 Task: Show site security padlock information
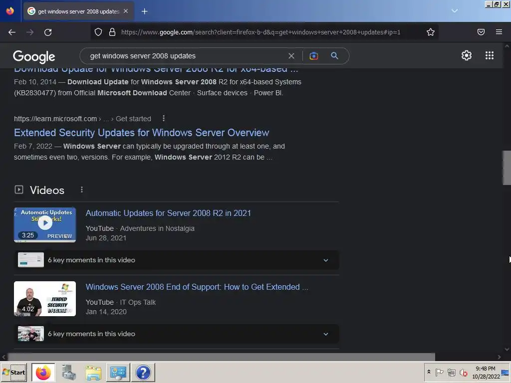[112, 32]
